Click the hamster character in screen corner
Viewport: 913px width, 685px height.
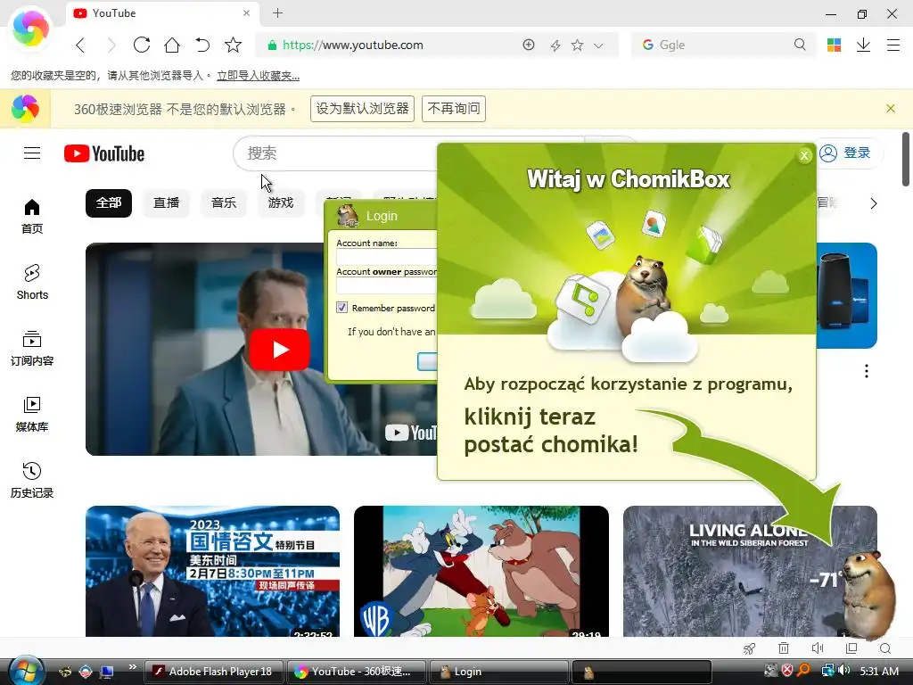tap(868, 595)
